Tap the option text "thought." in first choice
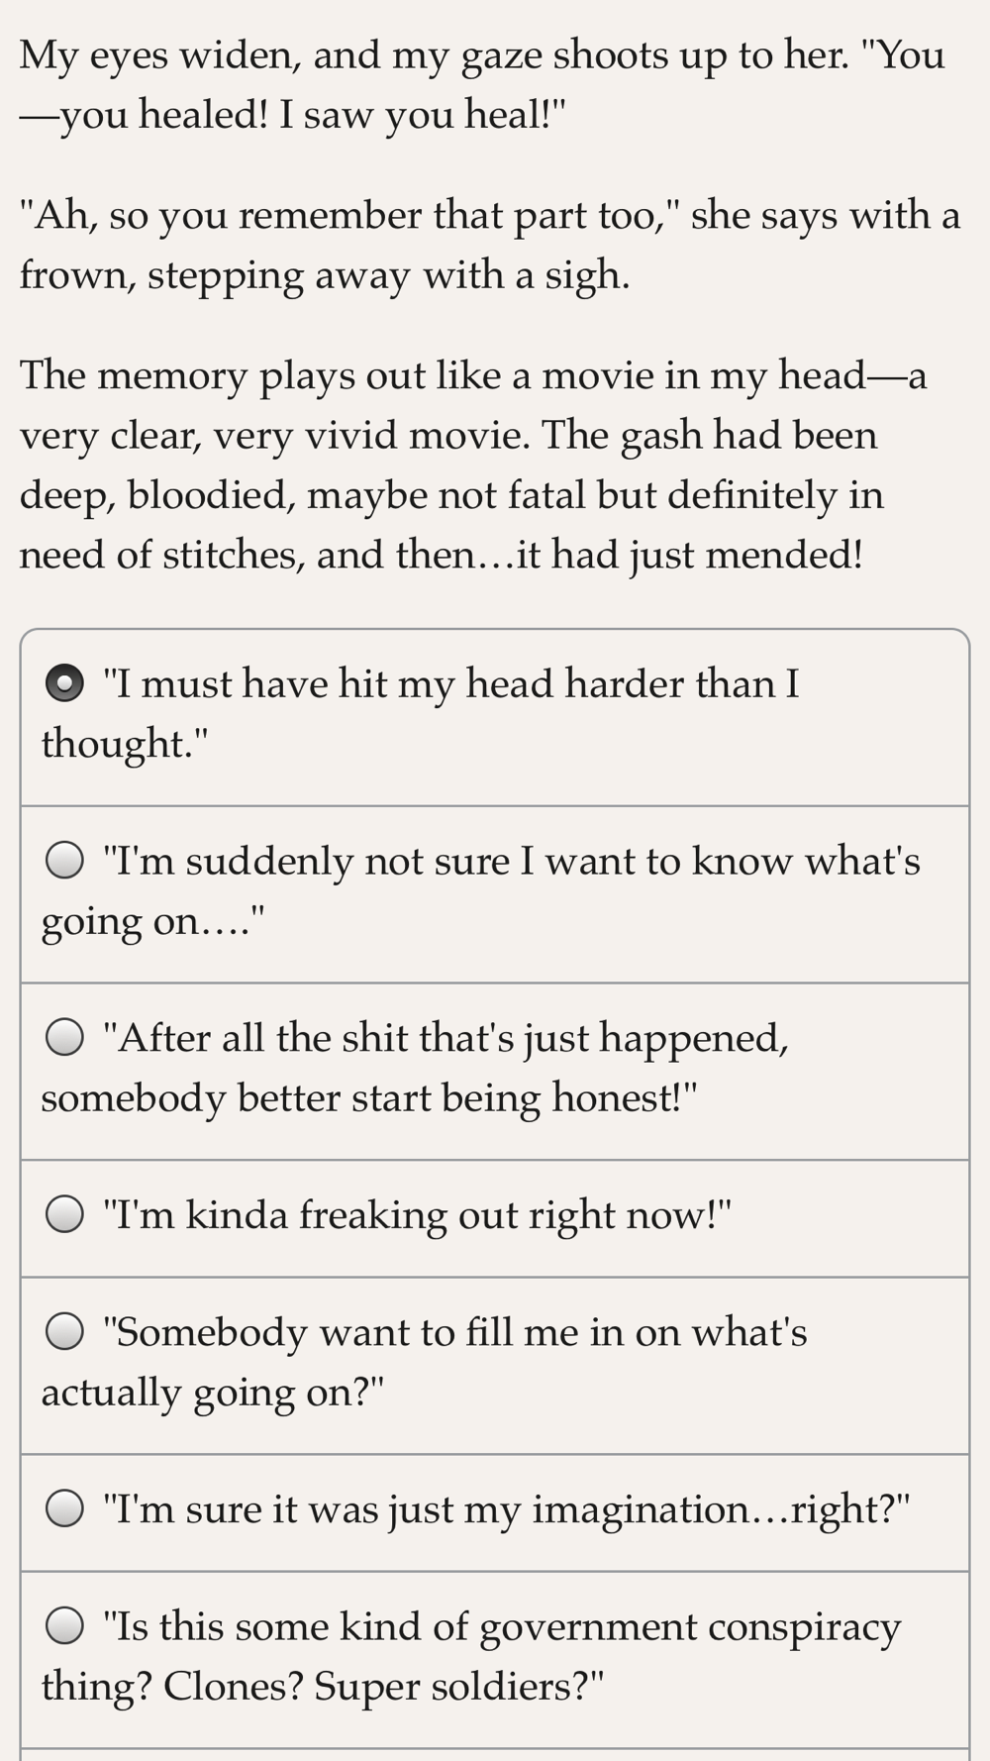Image resolution: width=990 pixels, height=1761 pixels. pos(125,744)
